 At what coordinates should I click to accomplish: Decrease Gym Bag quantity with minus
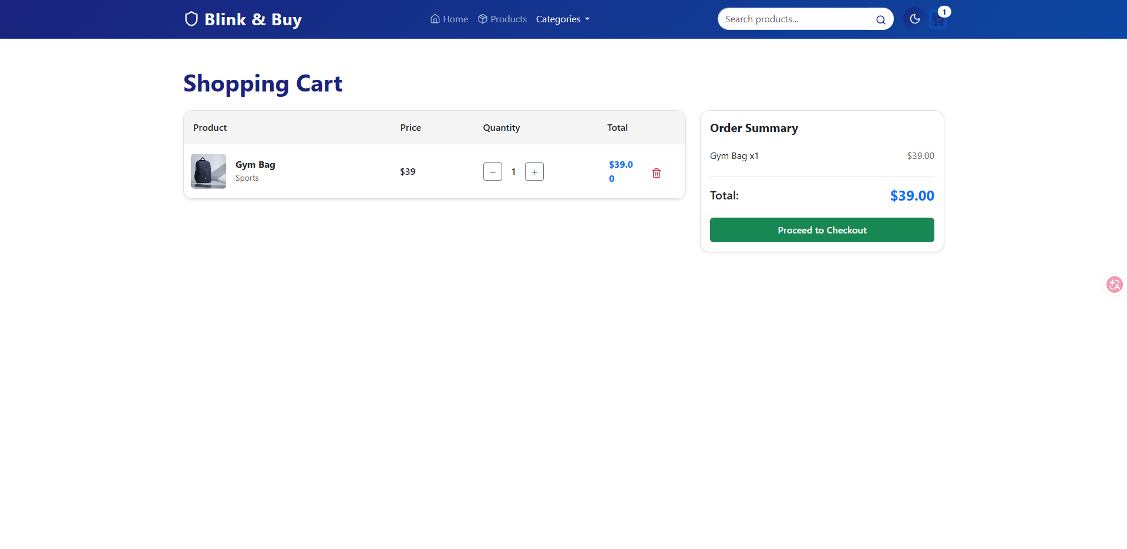pyautogui.click(x=492, y=172)
